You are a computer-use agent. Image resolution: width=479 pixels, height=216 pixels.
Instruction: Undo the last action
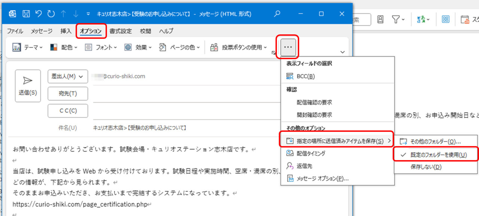point(38,14)
